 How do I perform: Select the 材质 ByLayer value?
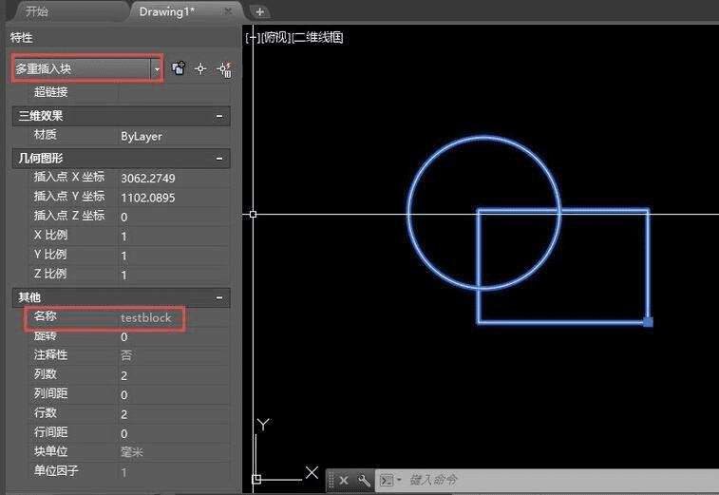(x=174, y=136)
